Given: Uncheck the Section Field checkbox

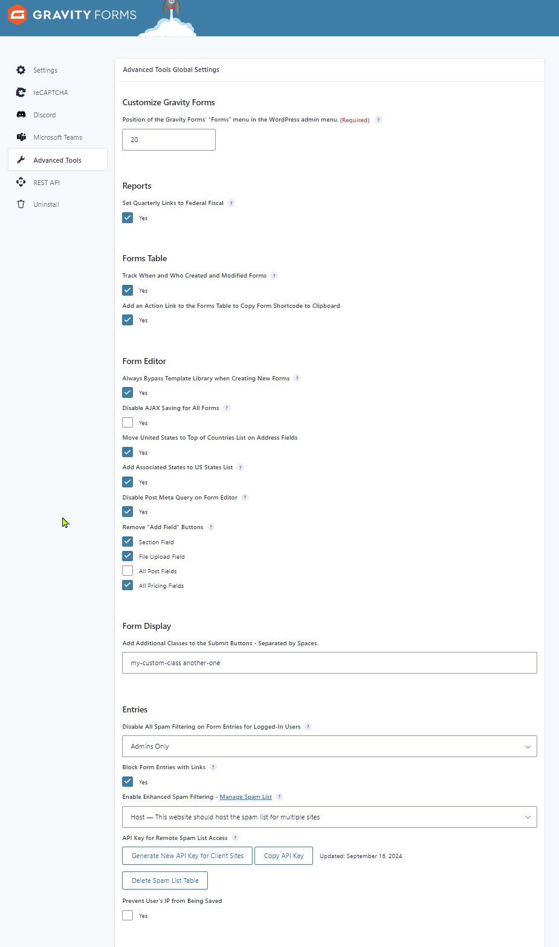Looking at the screenshot, I should [128, 542].
